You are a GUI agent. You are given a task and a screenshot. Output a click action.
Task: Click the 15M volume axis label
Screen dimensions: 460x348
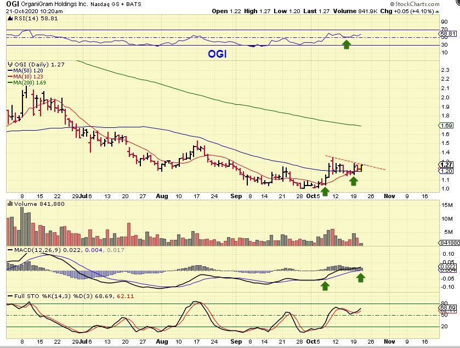coord(447,205)
